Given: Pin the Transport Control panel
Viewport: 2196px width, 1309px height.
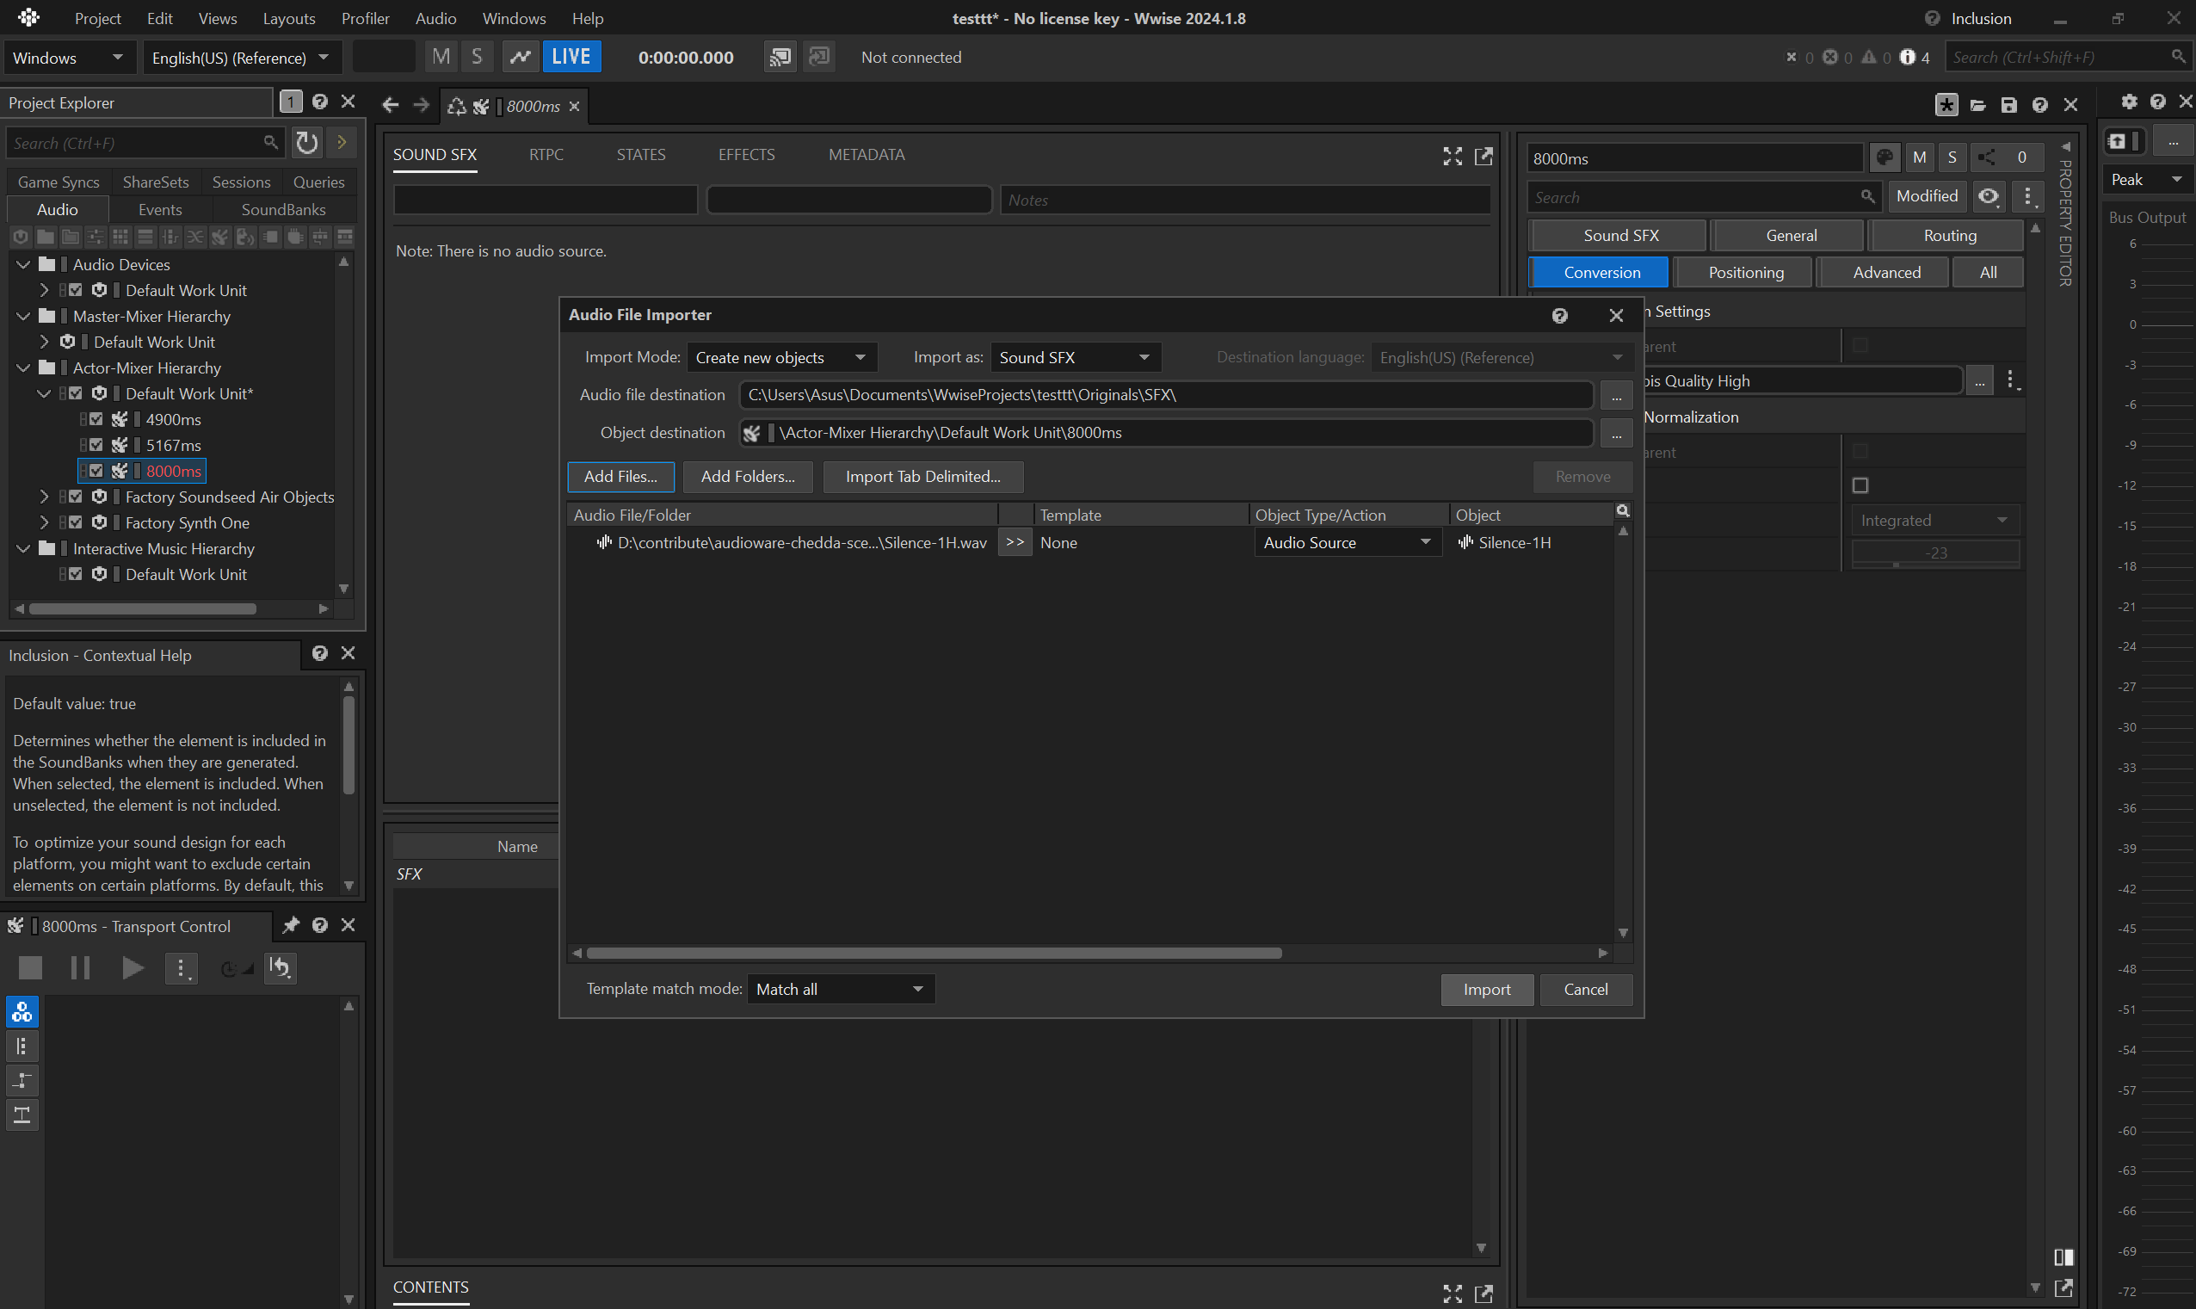Looking at the screenshot, I should point(290,924).
